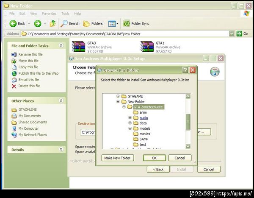Click the green Forward arrow icon
Screen dimensions: 254x198
38,24
